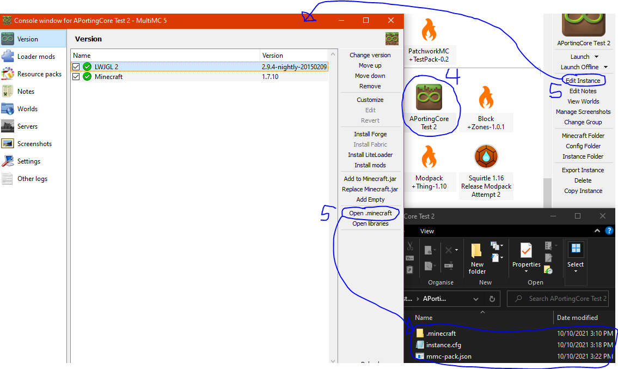Open the Version page in sidebar
The width and height of the screenshot is (618, 369).
33,39
